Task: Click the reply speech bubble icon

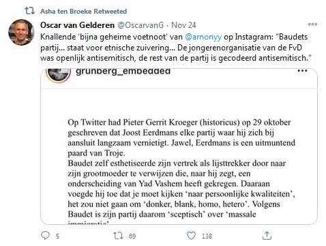Action: (x=45, y=235)
